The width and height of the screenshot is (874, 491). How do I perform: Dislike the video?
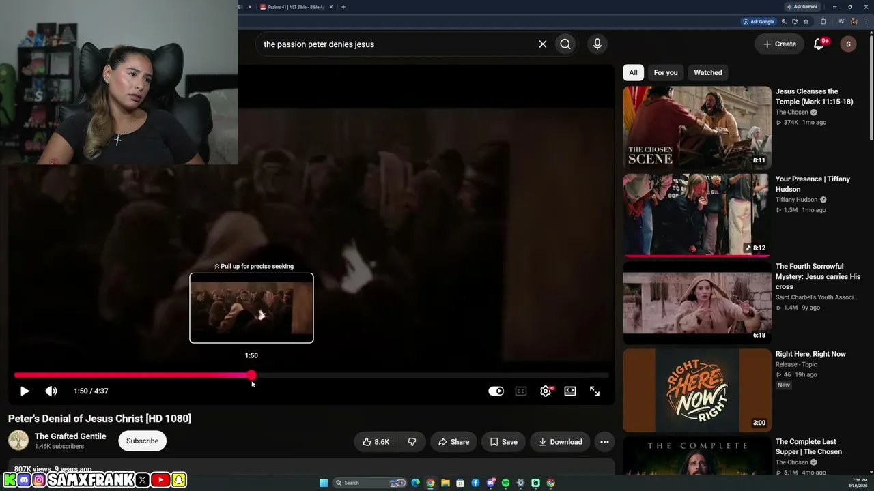(x=412, y=442)
